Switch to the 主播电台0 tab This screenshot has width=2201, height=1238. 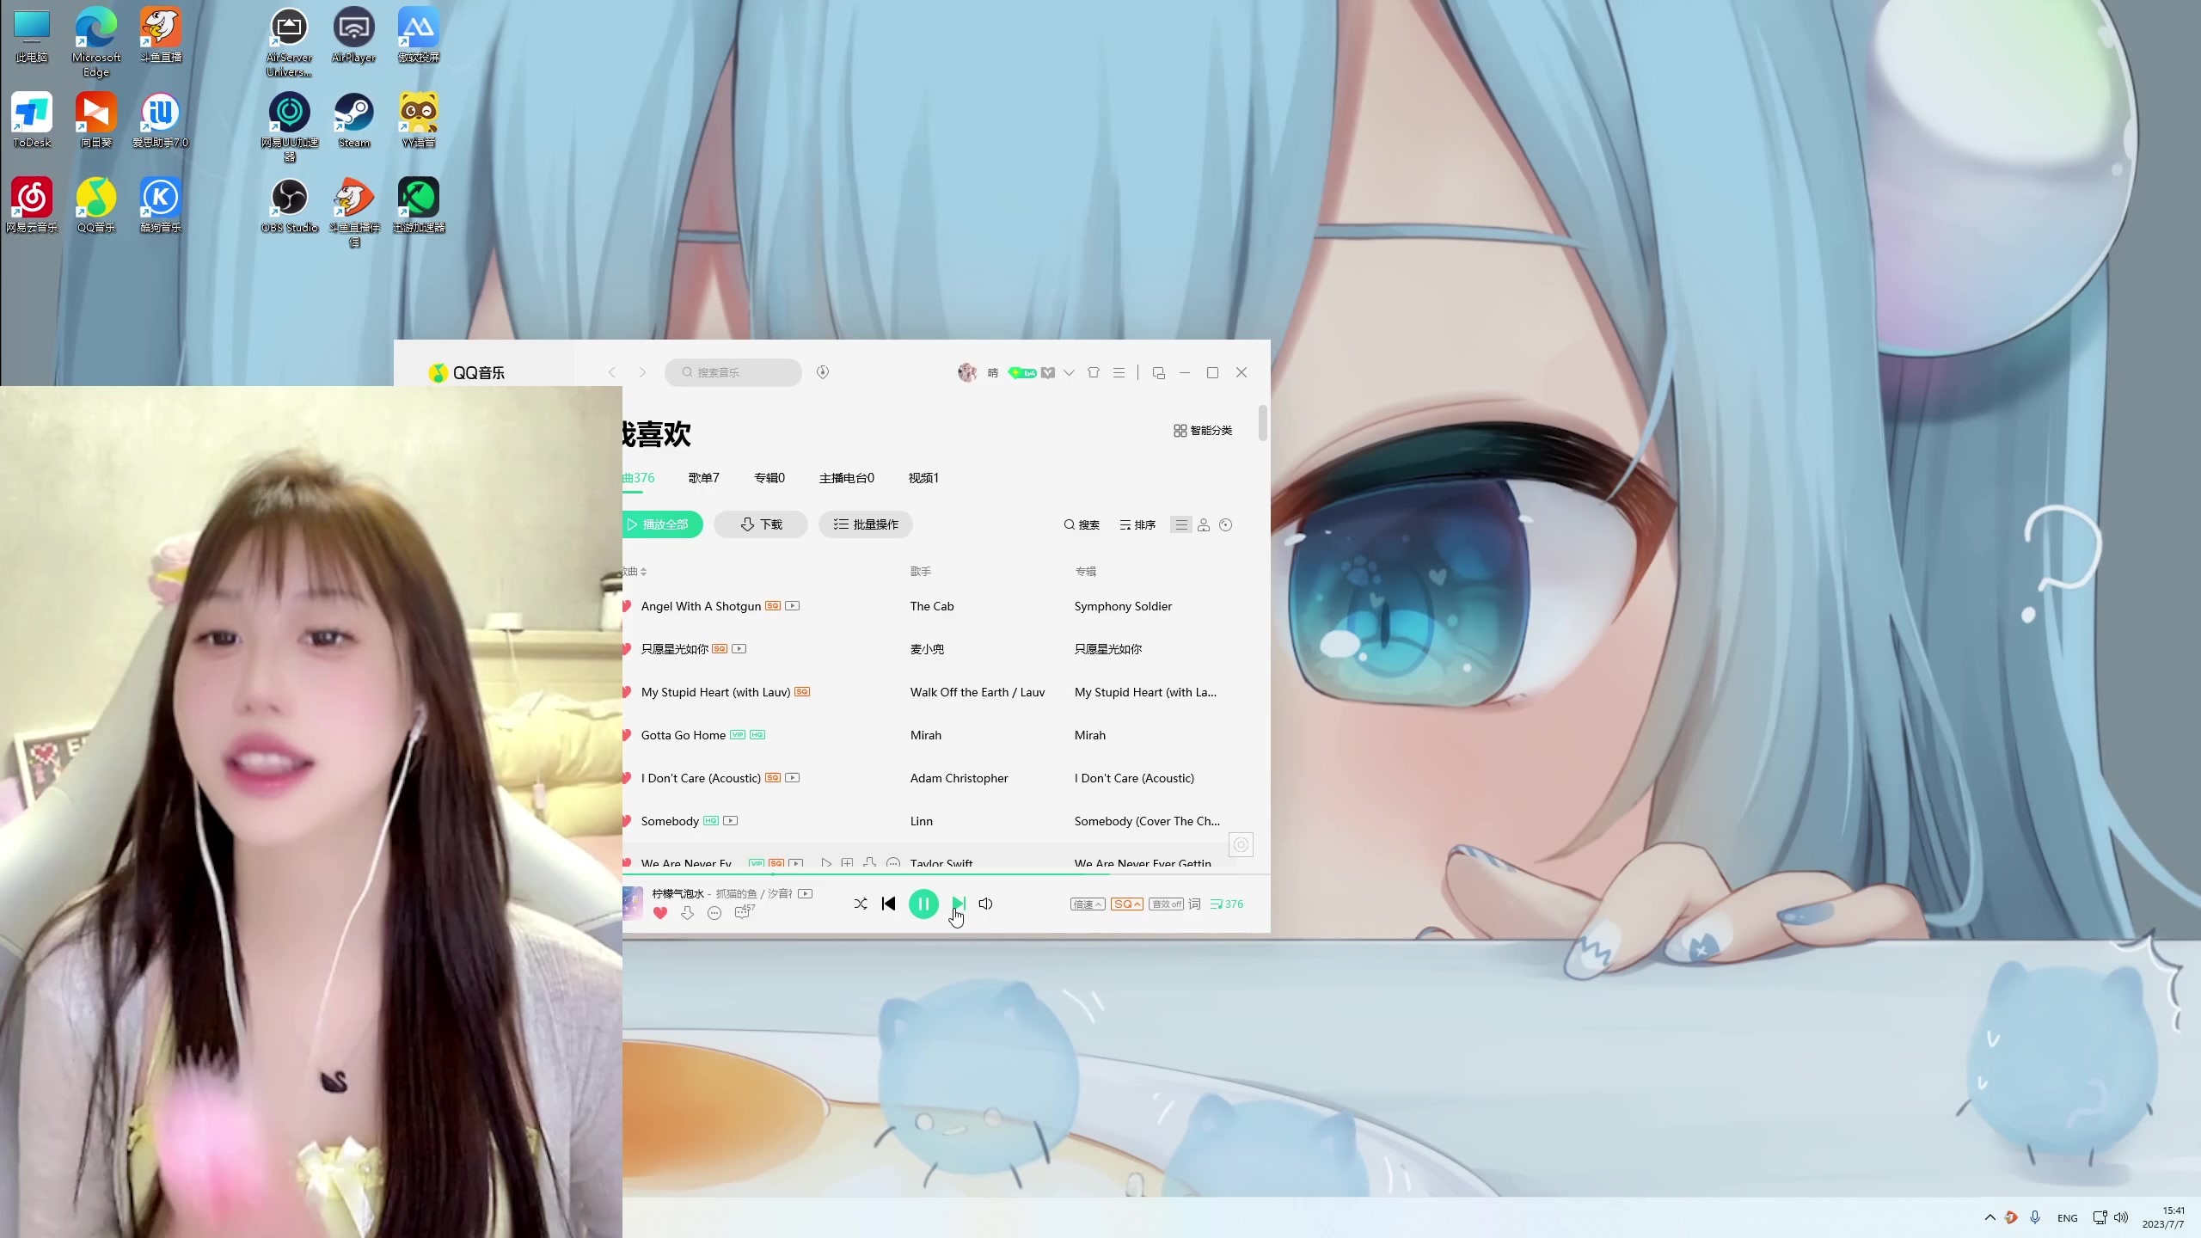coord(846,478)
